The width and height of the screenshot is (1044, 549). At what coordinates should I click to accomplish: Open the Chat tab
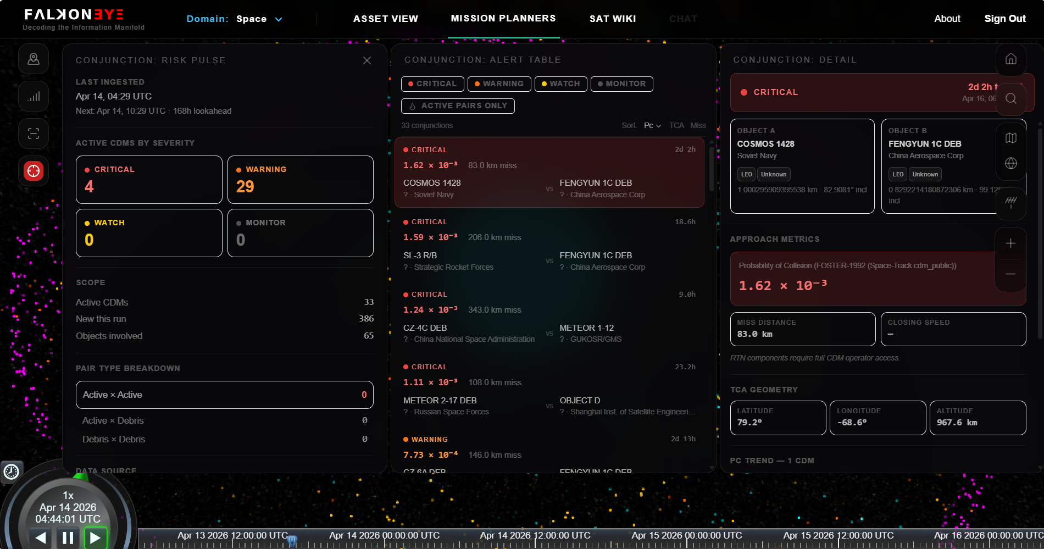click(x=683, y=19)
